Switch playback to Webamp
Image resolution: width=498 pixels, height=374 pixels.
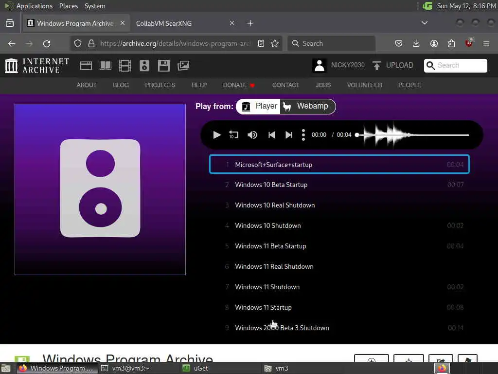tap(307, 106)
